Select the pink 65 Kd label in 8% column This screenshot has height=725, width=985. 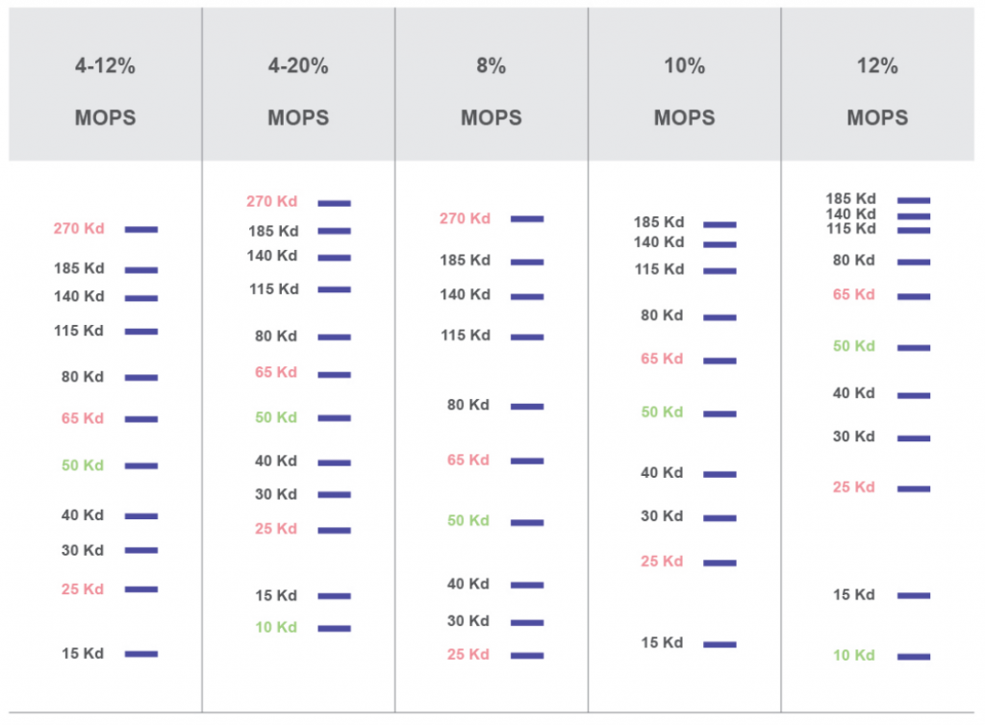[x=468, y=461]
